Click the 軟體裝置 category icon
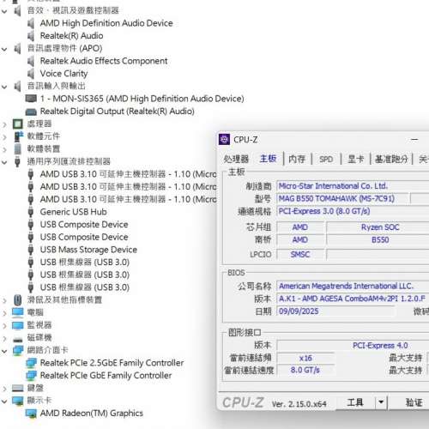This screenshot has width=429, height=429. 18,149
